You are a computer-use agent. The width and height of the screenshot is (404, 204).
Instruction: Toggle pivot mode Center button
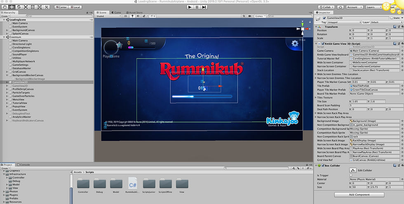[x=61, y=7]
